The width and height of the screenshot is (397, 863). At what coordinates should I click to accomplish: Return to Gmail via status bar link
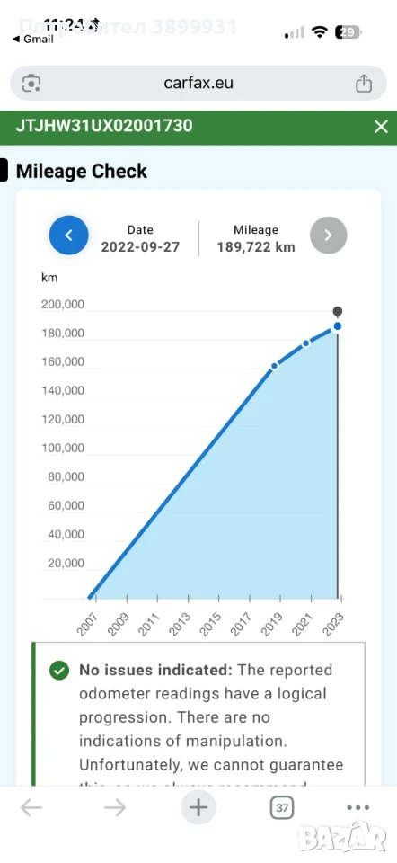(x=32, y=39)
